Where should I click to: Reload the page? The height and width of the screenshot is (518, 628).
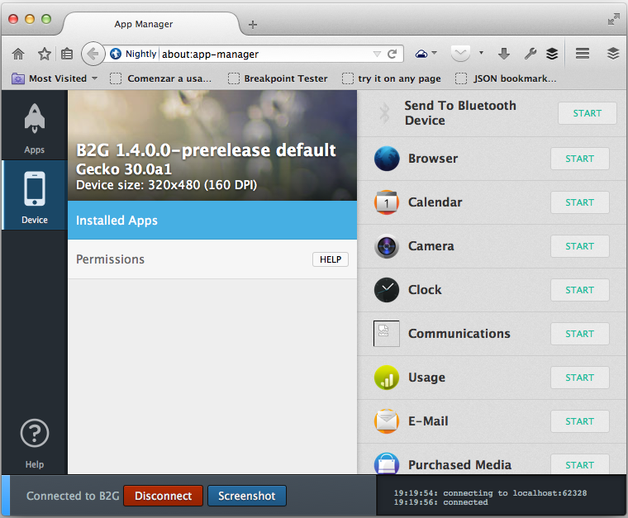392,54
